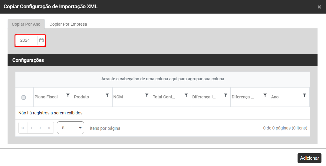Viewport: 326px width, 166px height.
Task: Open the NCM column filter
Action: (147, 95)
